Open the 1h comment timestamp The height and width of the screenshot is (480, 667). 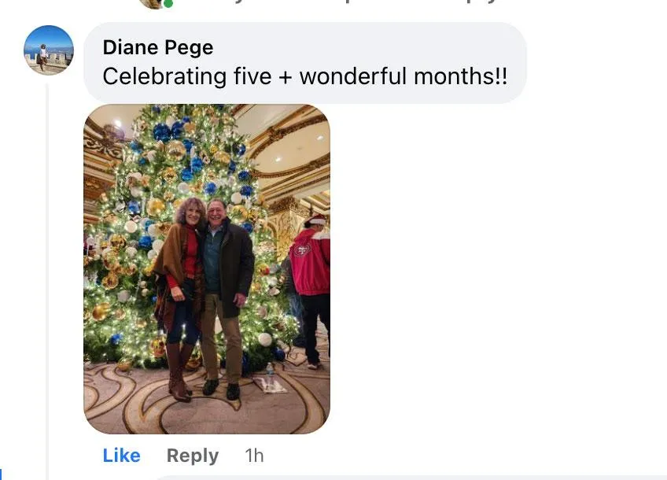pos(254,456)
